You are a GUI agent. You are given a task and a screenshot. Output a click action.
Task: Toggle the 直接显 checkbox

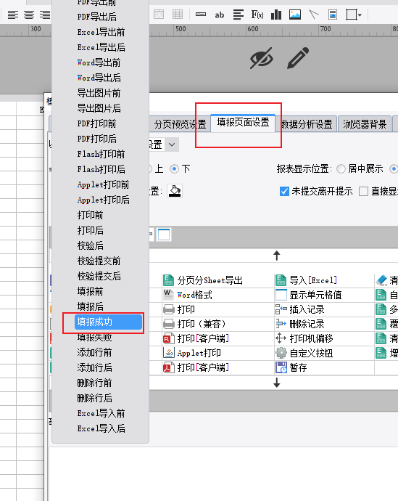click(x=363, y=192)
